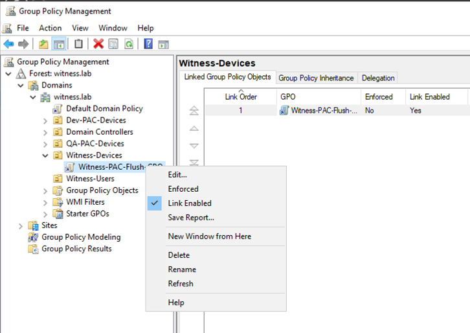This screenshot has width=470, height=333.
Task: Expand the Dev-PAC-Devices tree node
Action: click(45, 121)
